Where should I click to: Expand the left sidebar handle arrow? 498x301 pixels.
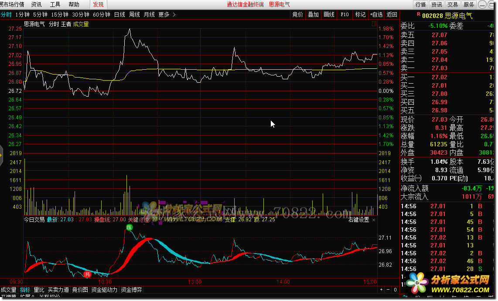point(1,155)
